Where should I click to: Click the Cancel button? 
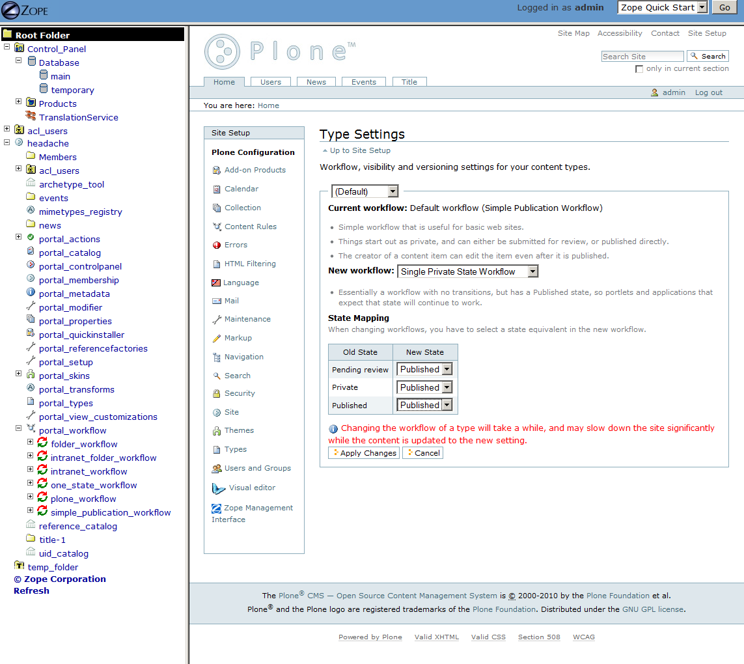coord(422,453)
